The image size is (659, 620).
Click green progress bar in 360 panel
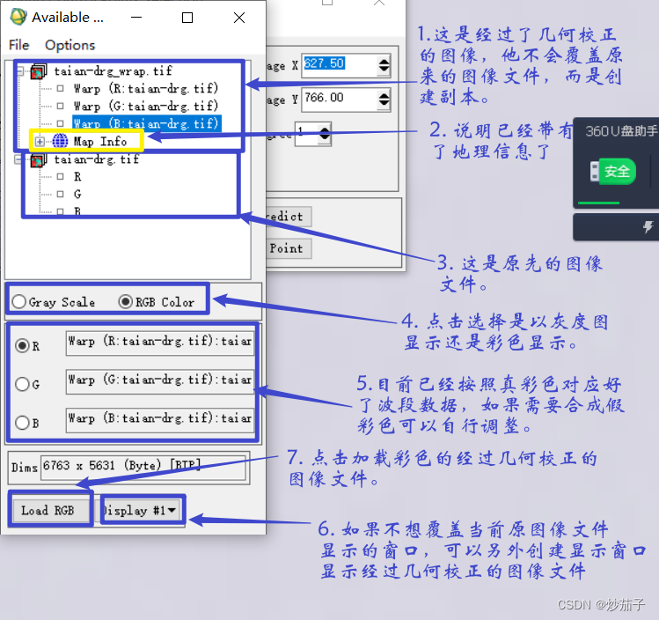coord(598,203)
